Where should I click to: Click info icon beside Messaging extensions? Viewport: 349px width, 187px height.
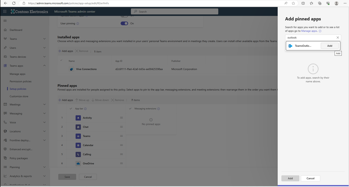click(x=159, y=109)
